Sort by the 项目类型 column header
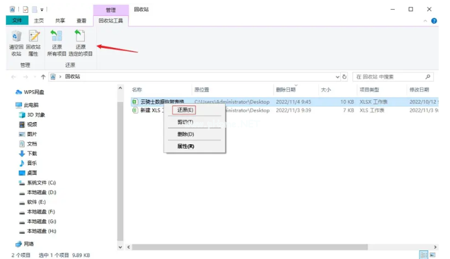 369,90
